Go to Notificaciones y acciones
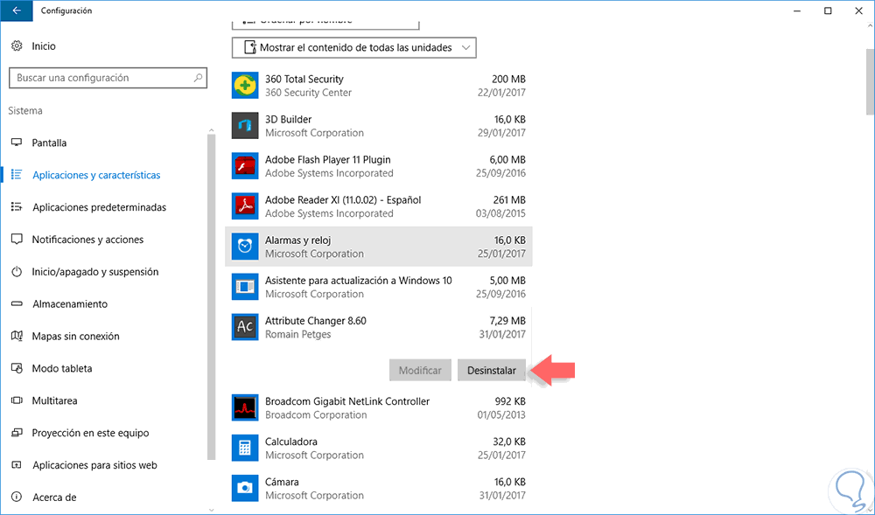This screenshot has width=875, height=515. pos(87,240)
